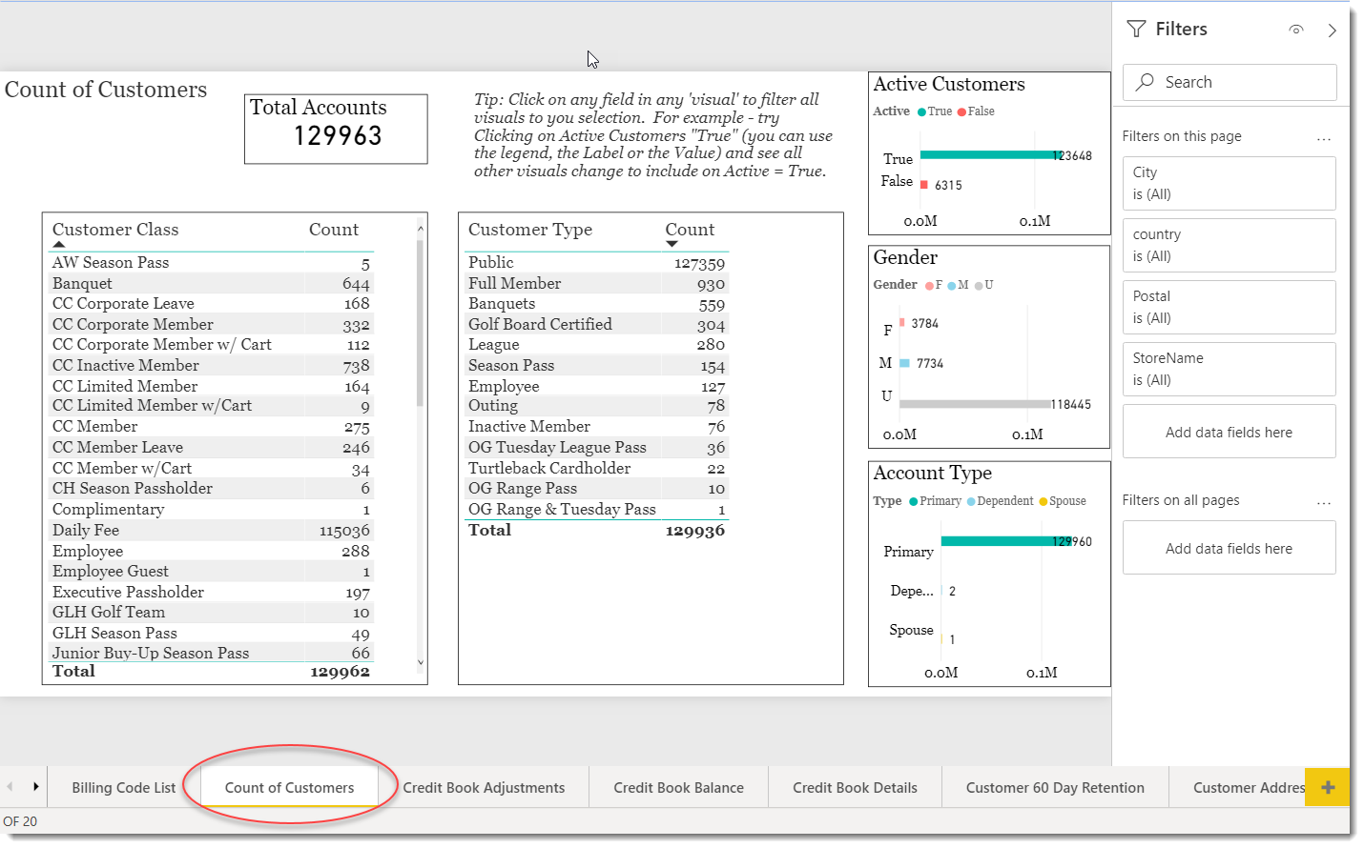Select the gray U bar in Gender chart
The height and width of the screenshot is (848, 1364).
click(973, 404)
